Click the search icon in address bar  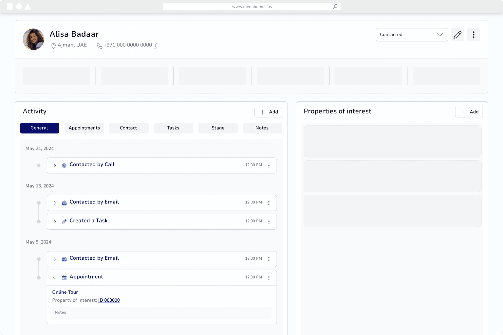click(335, 7)
